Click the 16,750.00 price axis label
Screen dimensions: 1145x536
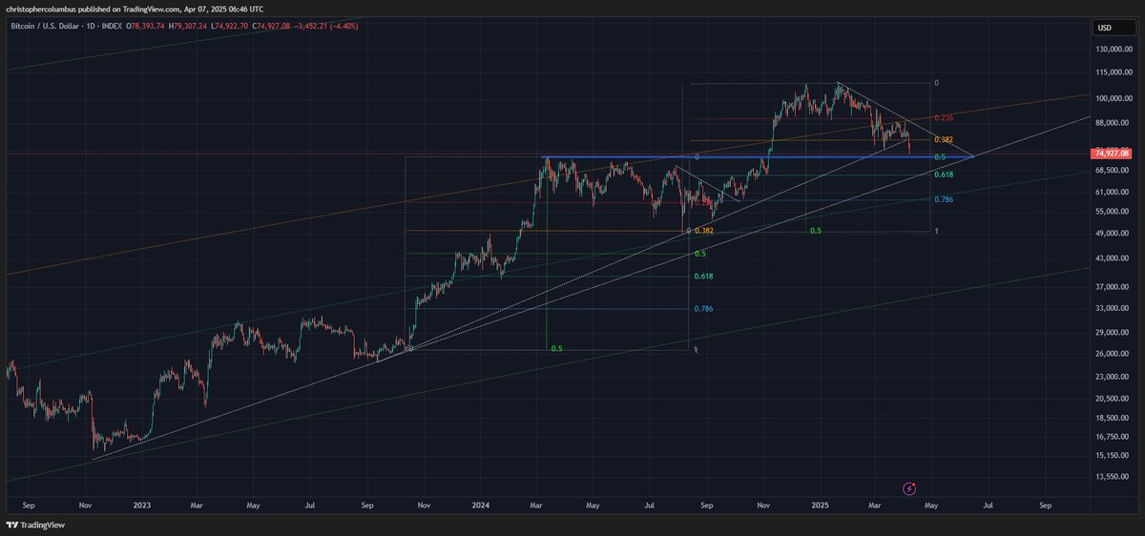(x=1112, y=437)
